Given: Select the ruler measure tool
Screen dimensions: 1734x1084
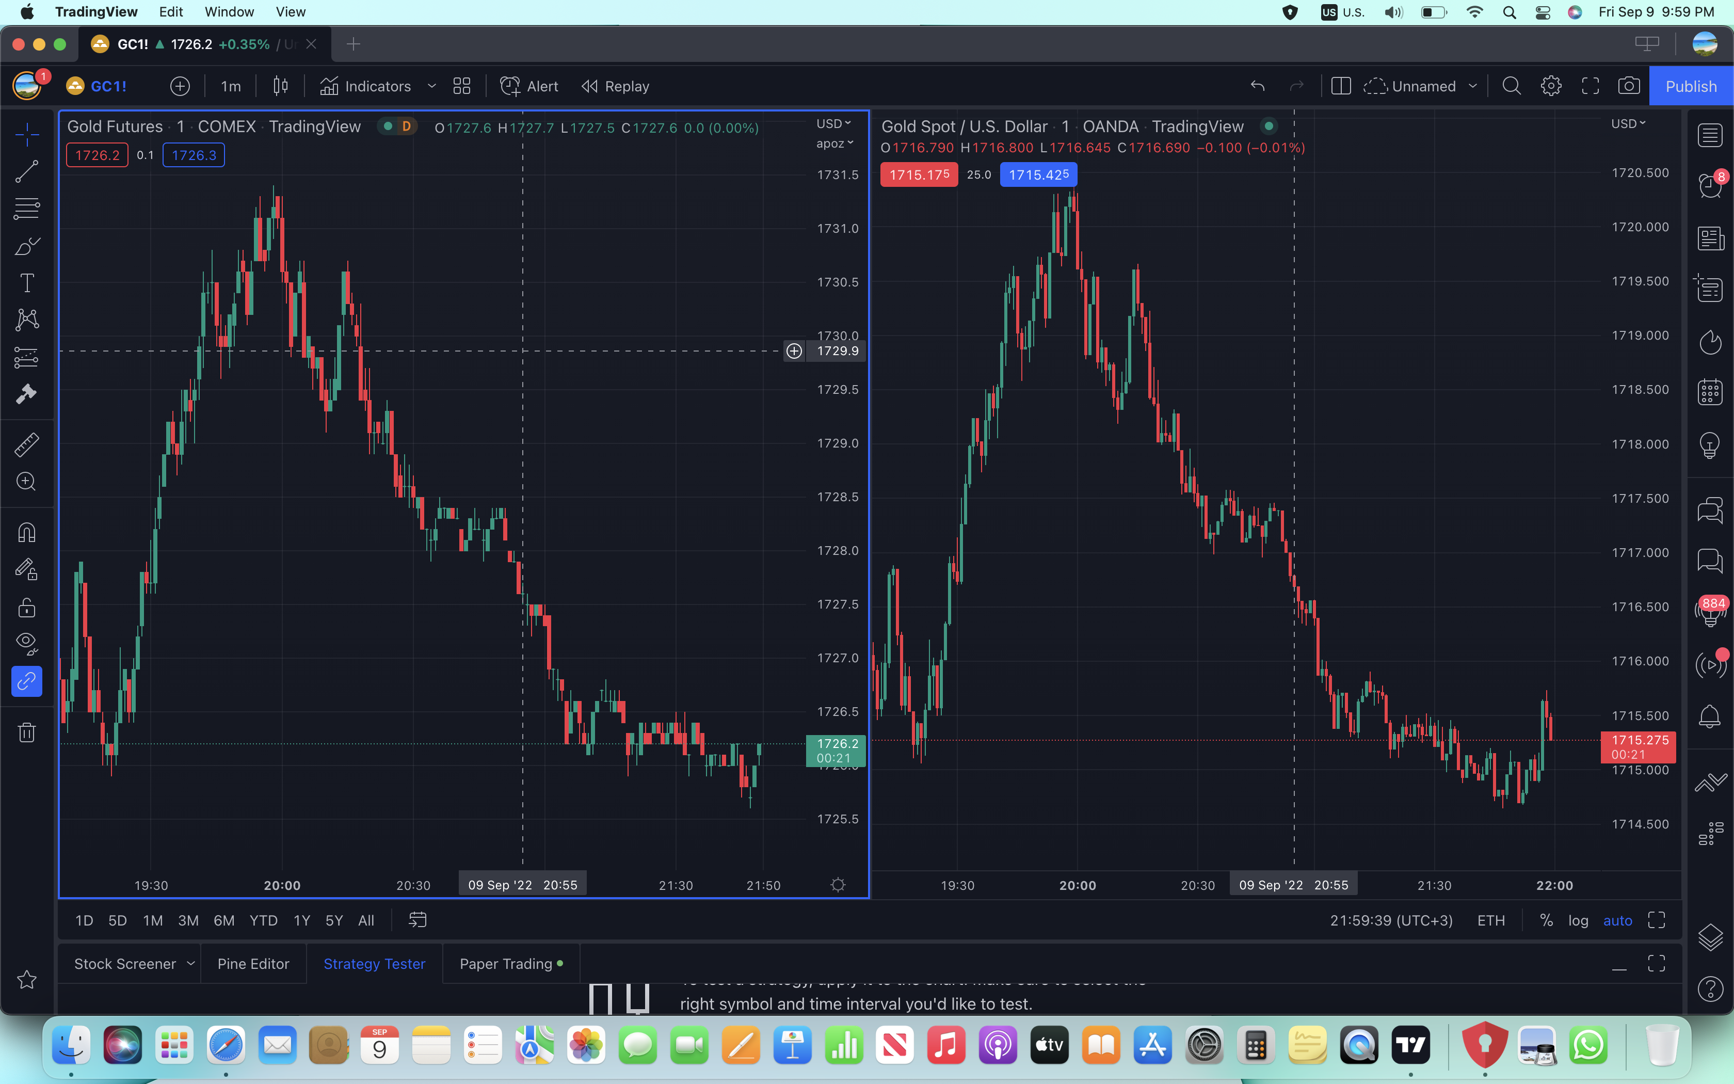Looking at the screenshot, I should [x=26, y=445].
